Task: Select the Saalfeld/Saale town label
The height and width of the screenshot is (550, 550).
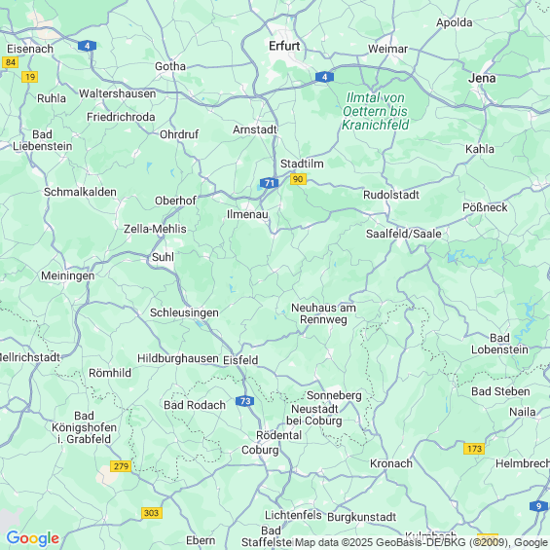Action: [404, 234]
